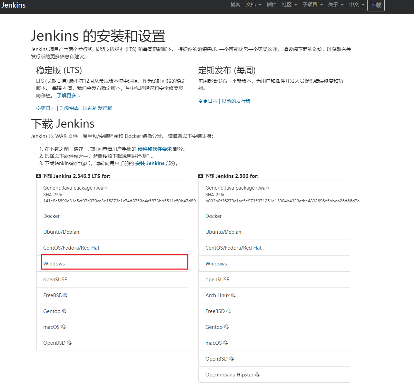Select CentOS/Fedora/Red Hat in the 2.366 list

[274, 248]
